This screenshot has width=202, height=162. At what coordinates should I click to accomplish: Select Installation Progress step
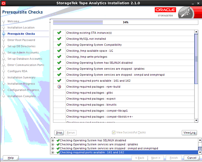[21, 84]
